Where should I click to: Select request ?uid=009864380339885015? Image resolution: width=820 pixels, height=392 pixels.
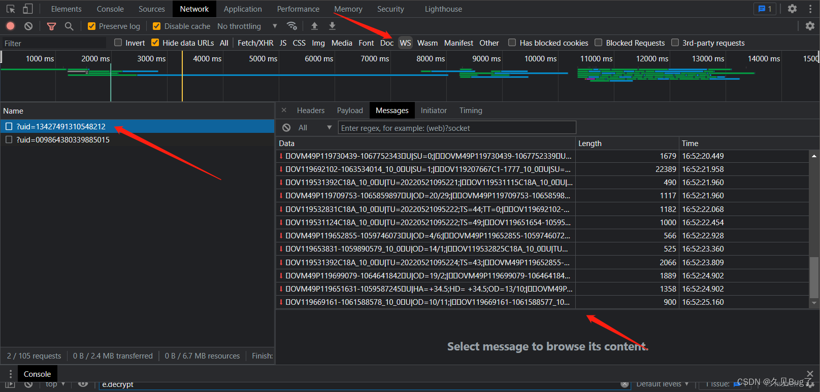(x=137, y=139)
